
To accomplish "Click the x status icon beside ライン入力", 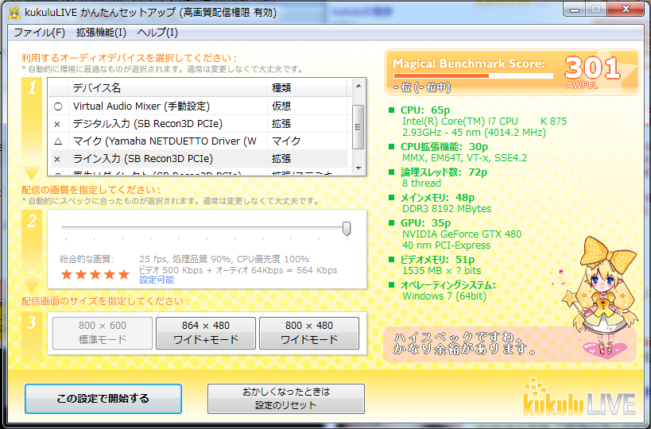I will (x=57, y=159).
